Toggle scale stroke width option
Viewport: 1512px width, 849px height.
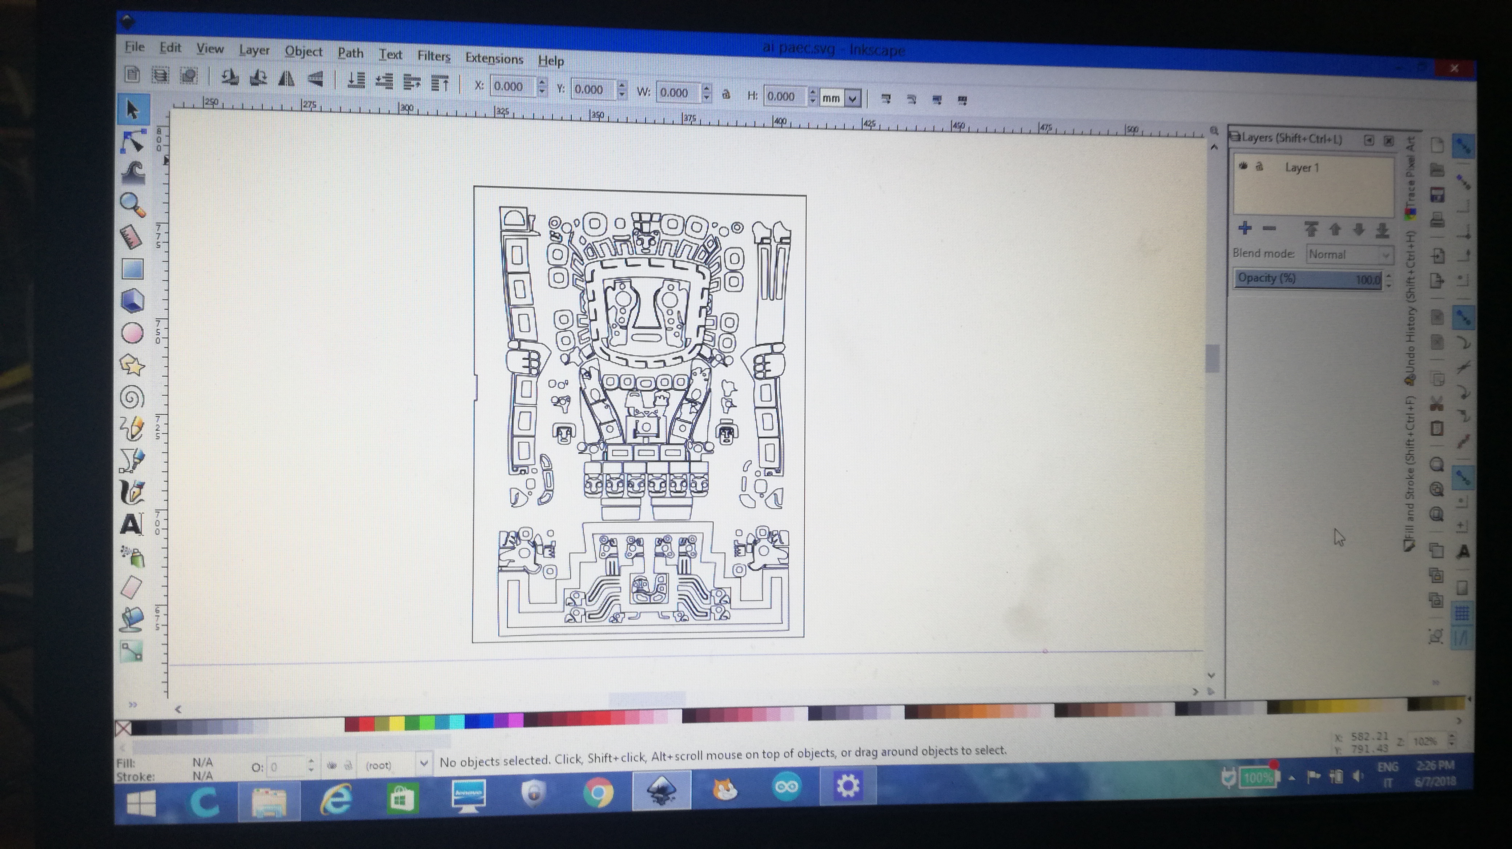(x=886, y=98)
